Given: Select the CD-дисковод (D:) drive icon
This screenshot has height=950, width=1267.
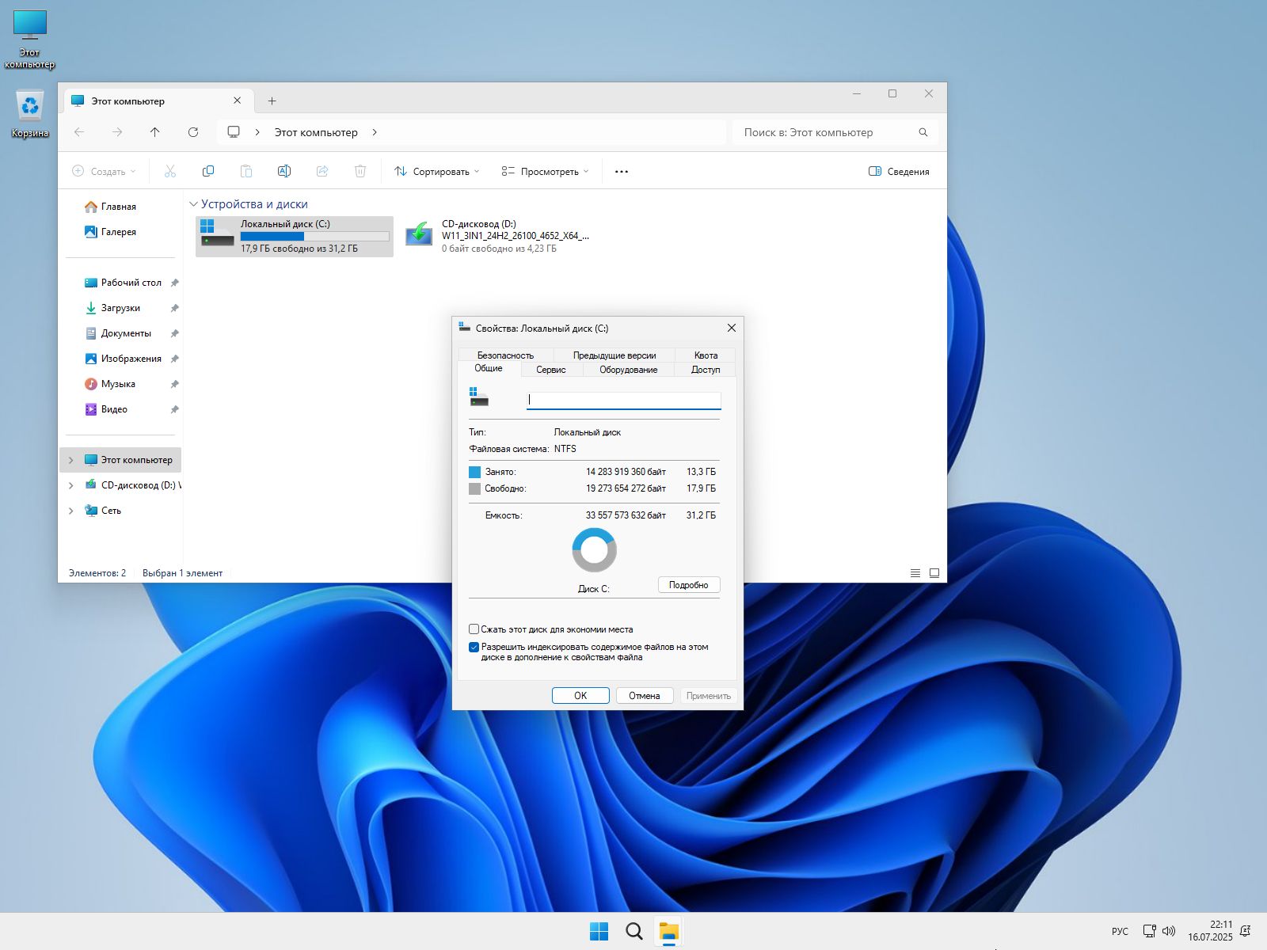Looking at the screenshot, I should tap(419, 235).
